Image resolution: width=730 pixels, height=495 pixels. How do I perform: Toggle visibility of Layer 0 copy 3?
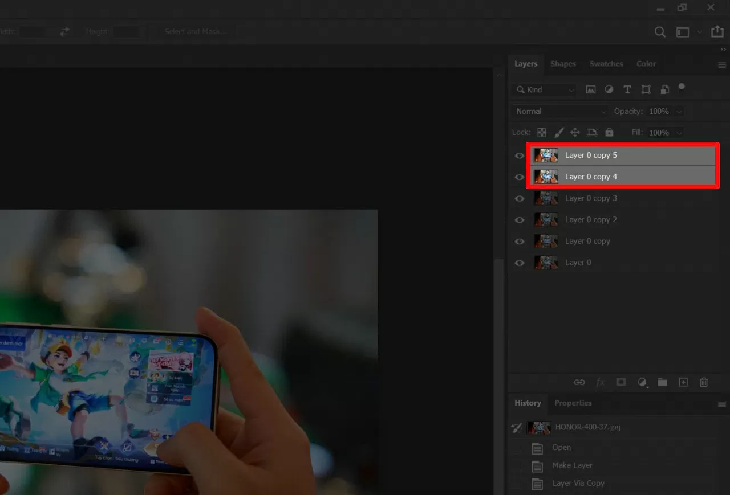(519, 198)
